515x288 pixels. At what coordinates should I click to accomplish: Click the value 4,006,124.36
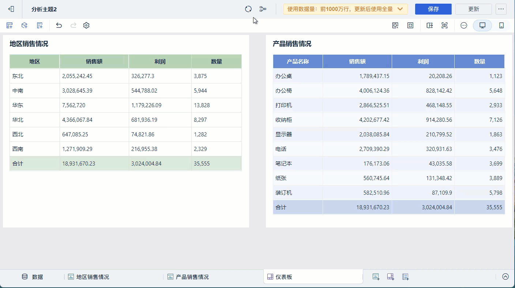click(374, 91)
